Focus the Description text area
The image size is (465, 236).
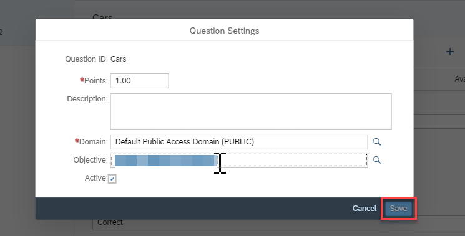pos(251,111)
